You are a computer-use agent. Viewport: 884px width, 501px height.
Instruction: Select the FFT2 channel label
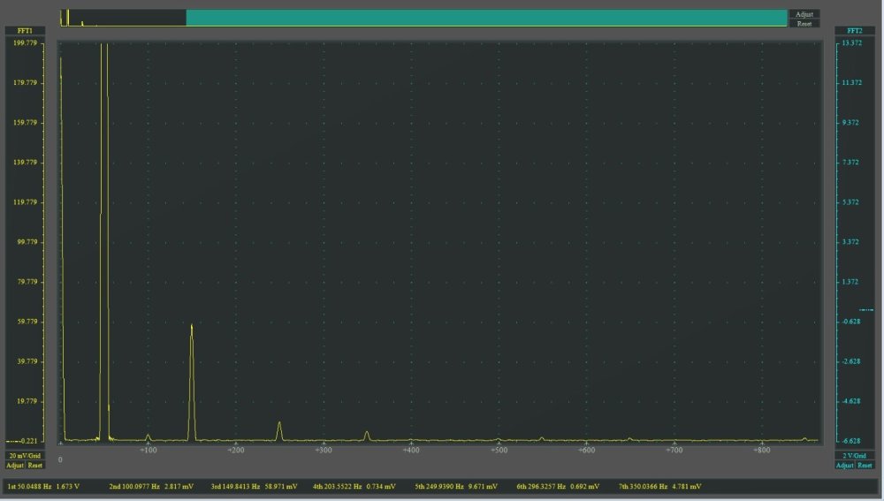click(854, 30)
